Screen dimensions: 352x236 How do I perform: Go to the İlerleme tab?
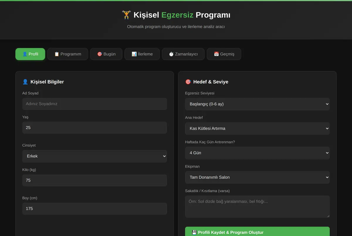(x=142, y=54)
